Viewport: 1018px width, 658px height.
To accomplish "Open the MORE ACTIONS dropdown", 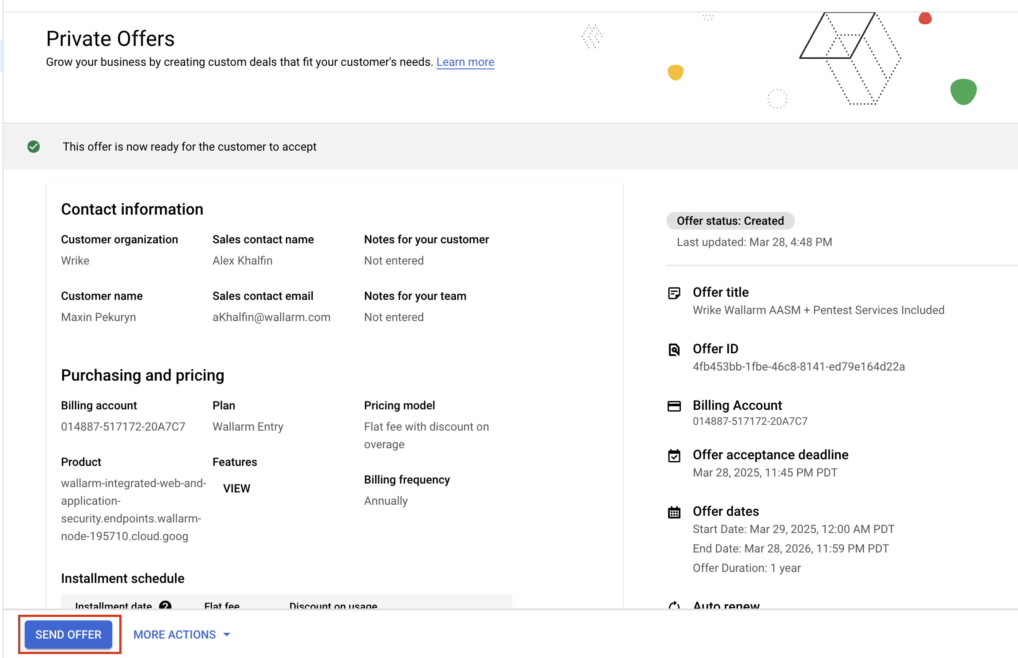I will coord(182,635).
